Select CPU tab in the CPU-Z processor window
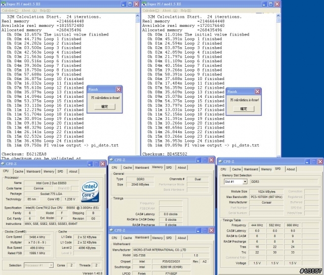 6,171
